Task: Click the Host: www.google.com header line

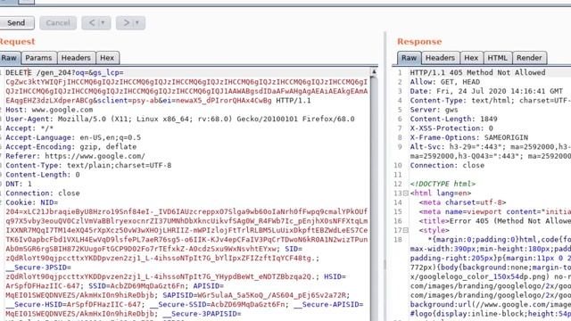Action: (x=49, y=110)
